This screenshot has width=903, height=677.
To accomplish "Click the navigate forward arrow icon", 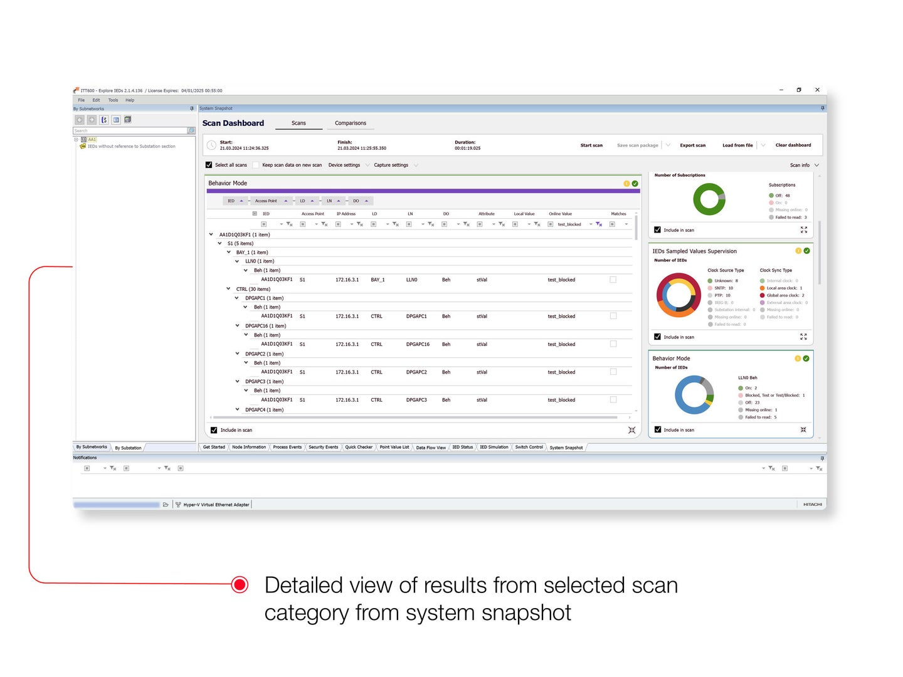I will click(92, 120).
